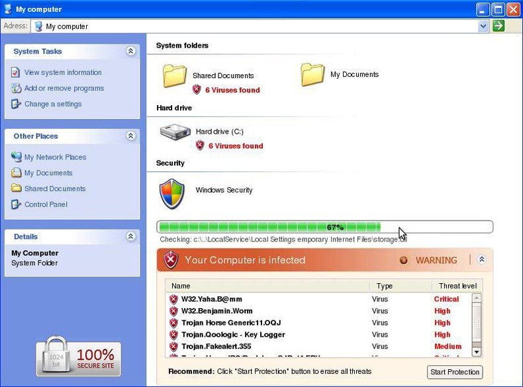Image resolution: width=523 pixels, height=387 pixels.
Task: Select the Trojan Horse Generic11.OQJ name
Action: coord(231,323)
